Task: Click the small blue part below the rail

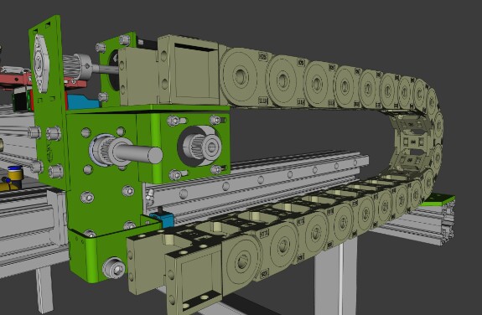Action: pyautogui.click(x=163, y=218)
